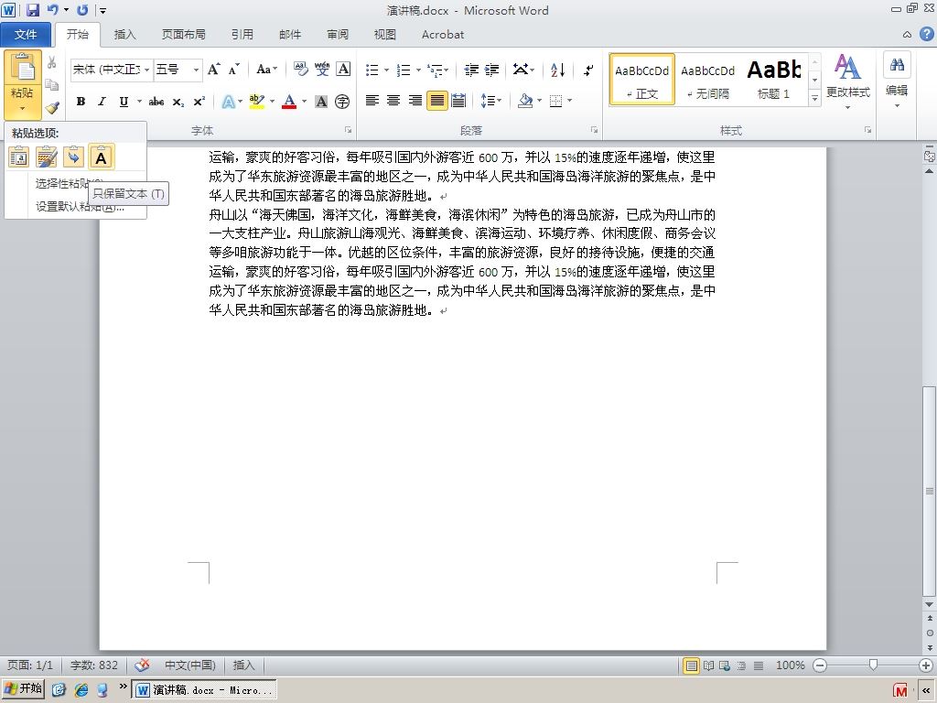Click the Character Border icon
This screenshot has width=937, height=703.
343,70
